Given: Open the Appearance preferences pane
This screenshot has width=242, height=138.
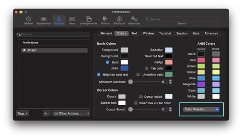Looking at the screenshot, I should click(44, 21).
